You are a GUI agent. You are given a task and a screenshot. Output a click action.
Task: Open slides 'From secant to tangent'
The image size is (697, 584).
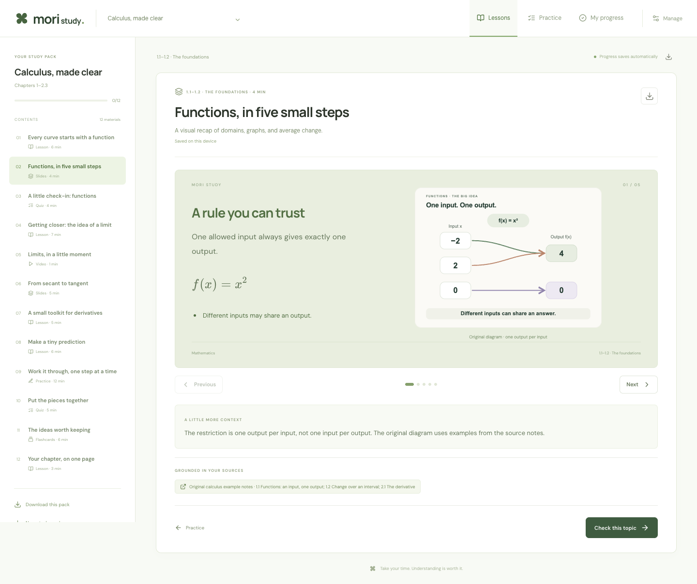pos(67,288)
